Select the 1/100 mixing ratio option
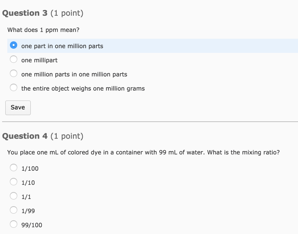 (x=13, y=167)
